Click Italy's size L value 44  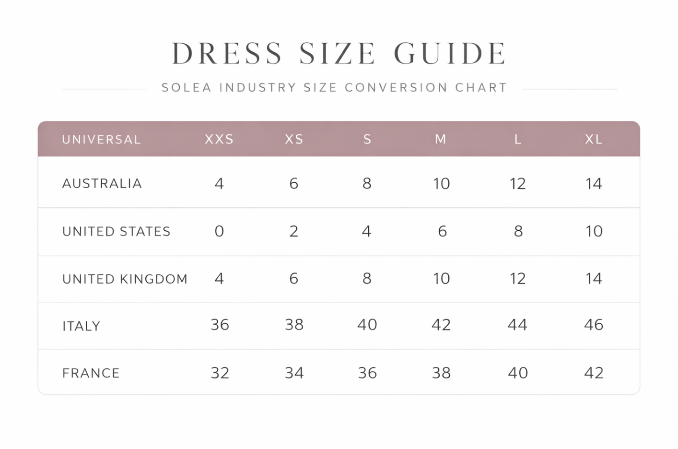[517, 325]
